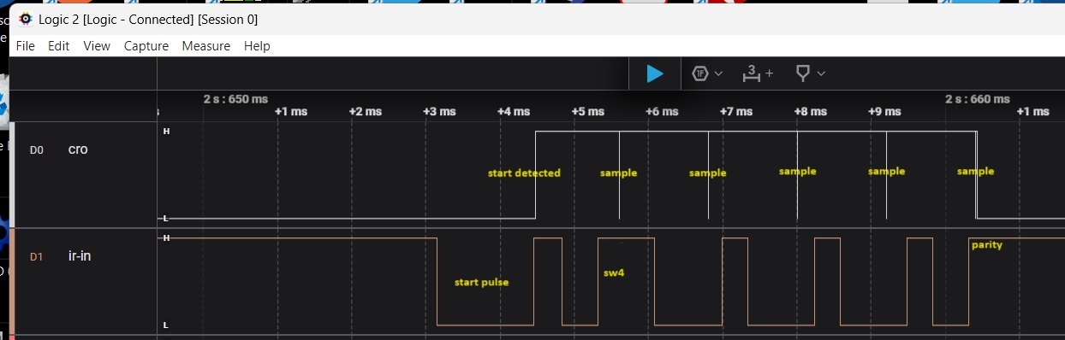Open the View menu
The image size is (1065, 340).
[97, 46]
